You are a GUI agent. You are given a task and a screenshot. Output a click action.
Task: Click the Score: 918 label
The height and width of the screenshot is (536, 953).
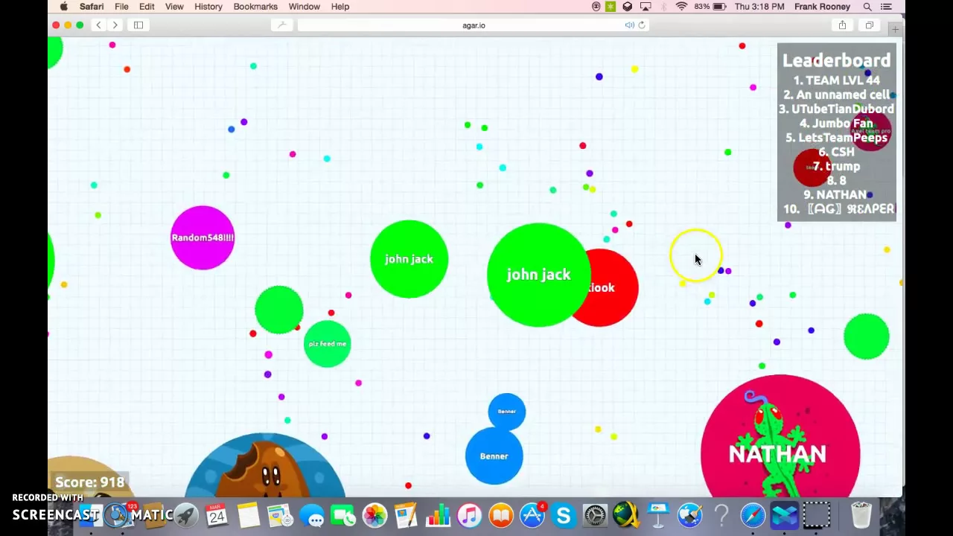(89, 482)
